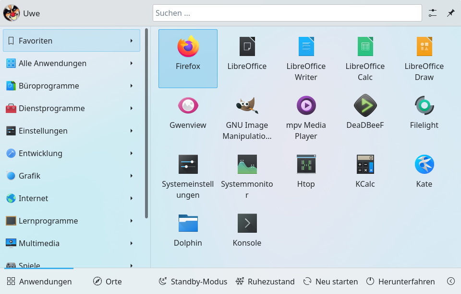Screen dimensions: 461x294
Task: Open the Lernprogramme category
Action: pyautogui.click(x=72, y=221)
